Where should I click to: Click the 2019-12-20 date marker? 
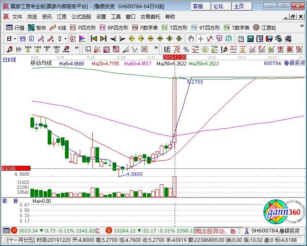(174, 58)
